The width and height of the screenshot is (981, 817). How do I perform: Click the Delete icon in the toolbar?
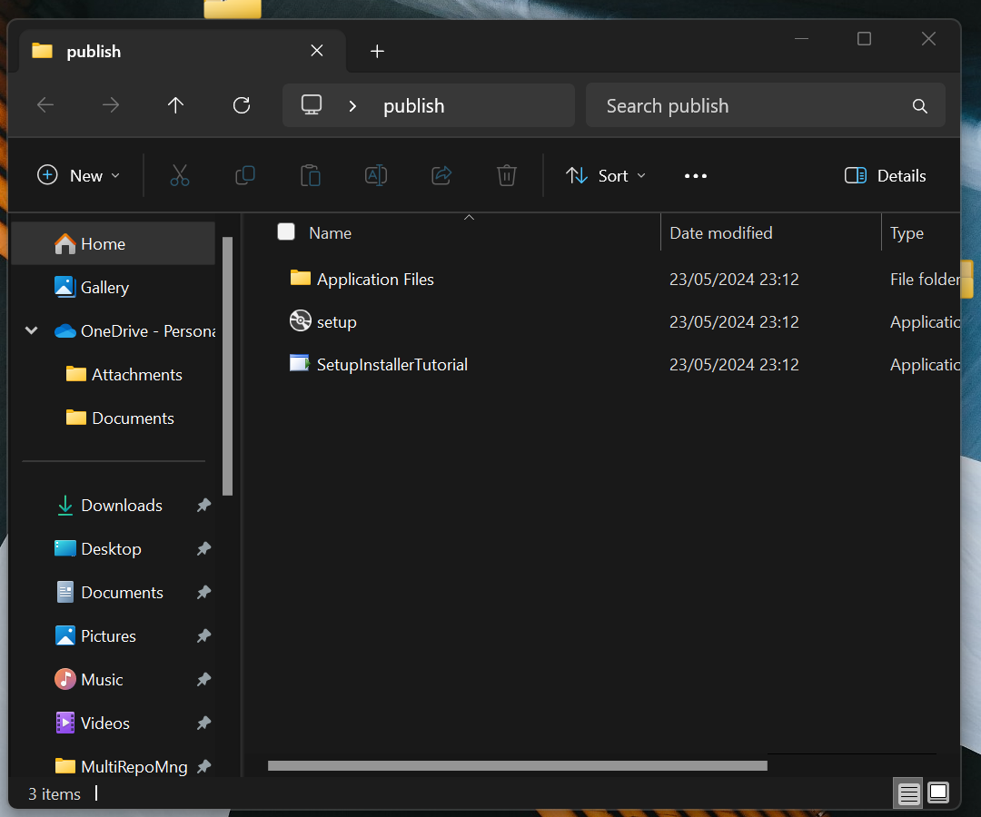506,175
